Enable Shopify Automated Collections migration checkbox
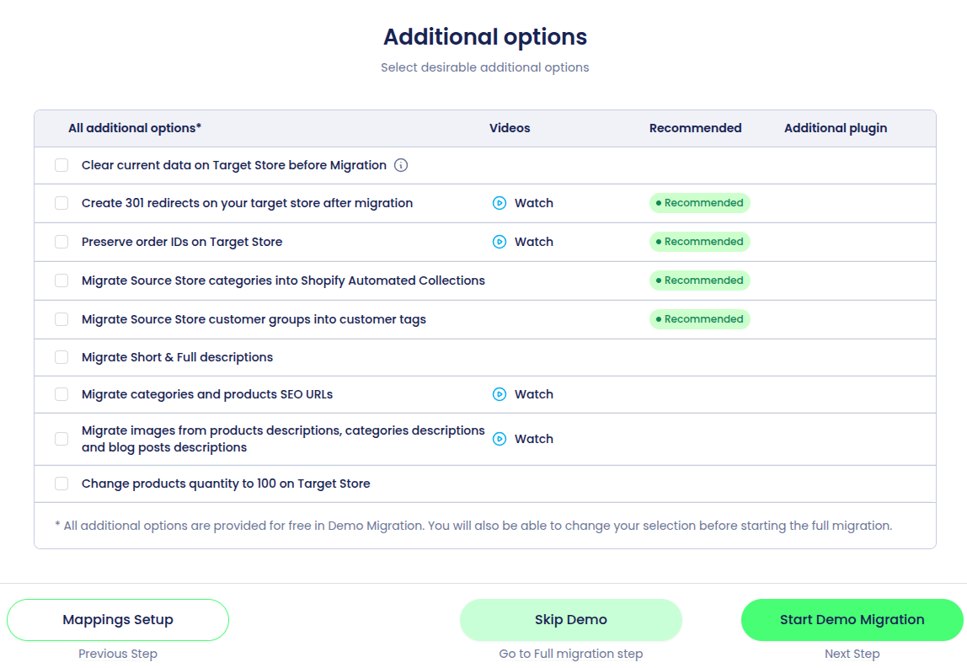This screenshot has height=668, width=967. [x=61, y=281]
